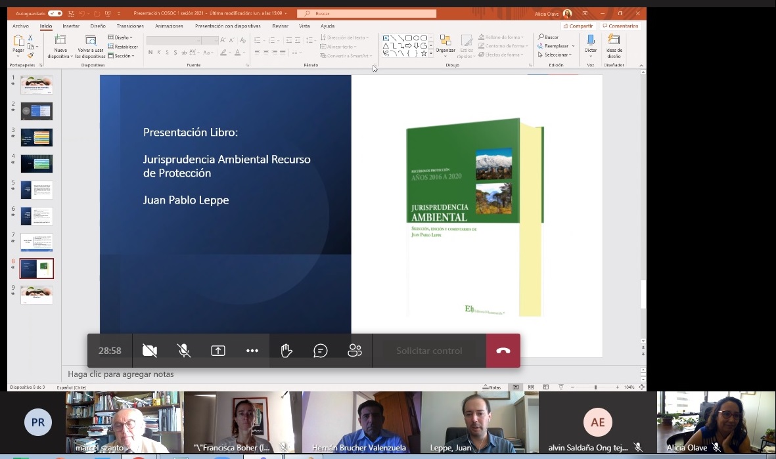Show the participants list
The image size is (776, 459).
coord(355,351)
